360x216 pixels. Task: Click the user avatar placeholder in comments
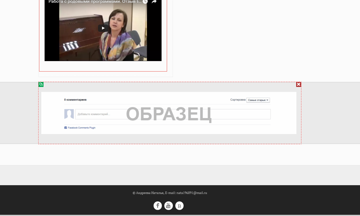69,114
